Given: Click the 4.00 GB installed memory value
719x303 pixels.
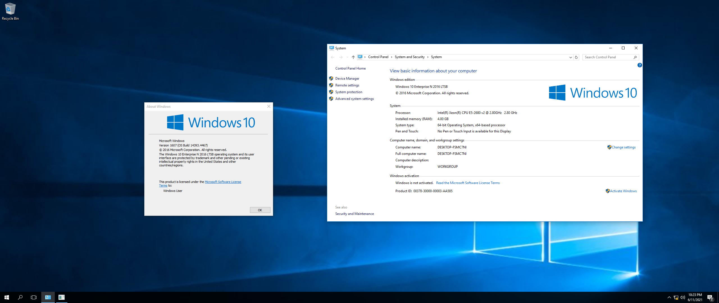Looking at the screenshot, I should coord(443,119).
